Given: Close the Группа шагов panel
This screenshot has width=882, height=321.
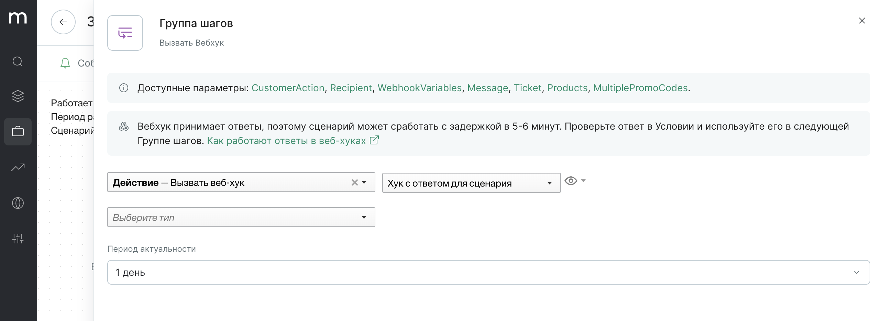Looking at the screenshot, I should [862, 21].
